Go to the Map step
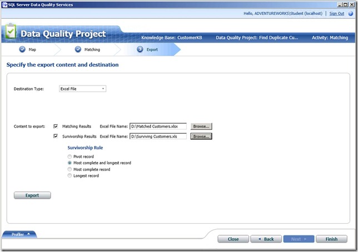358x252 pixels. (x=32, y=49)
